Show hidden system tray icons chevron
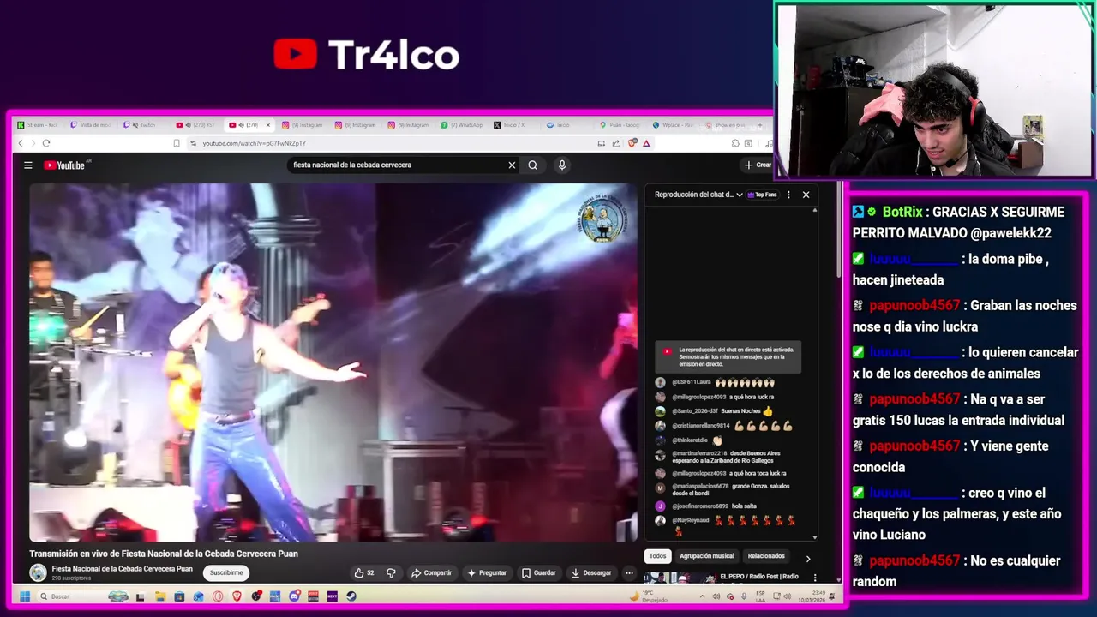 click(x=703, y=596)
